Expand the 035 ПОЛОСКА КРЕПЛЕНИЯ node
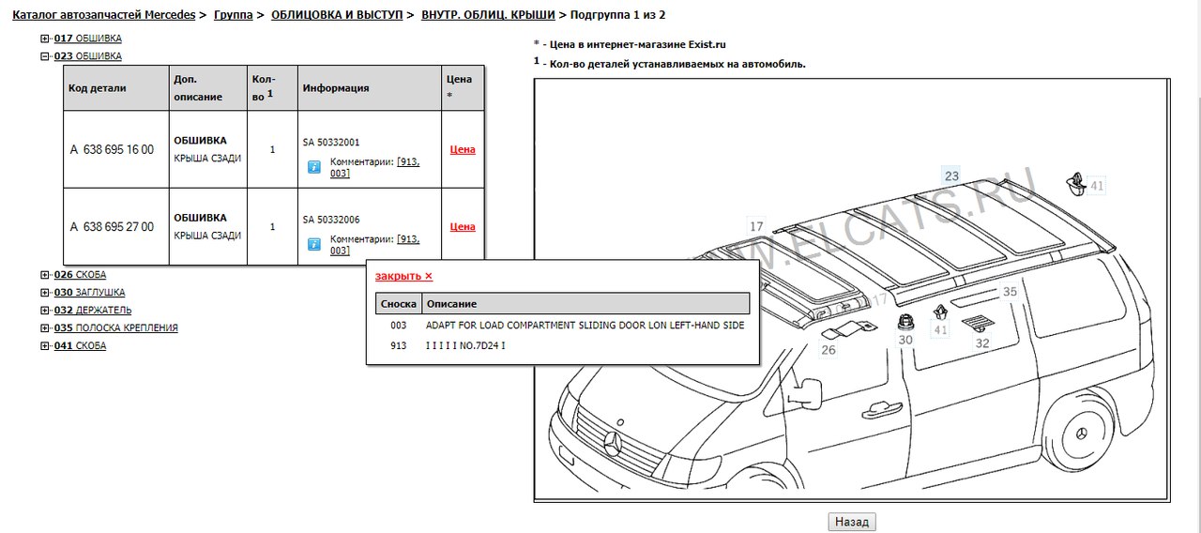Screen dimensions: 1201x533 pos(45,328)
